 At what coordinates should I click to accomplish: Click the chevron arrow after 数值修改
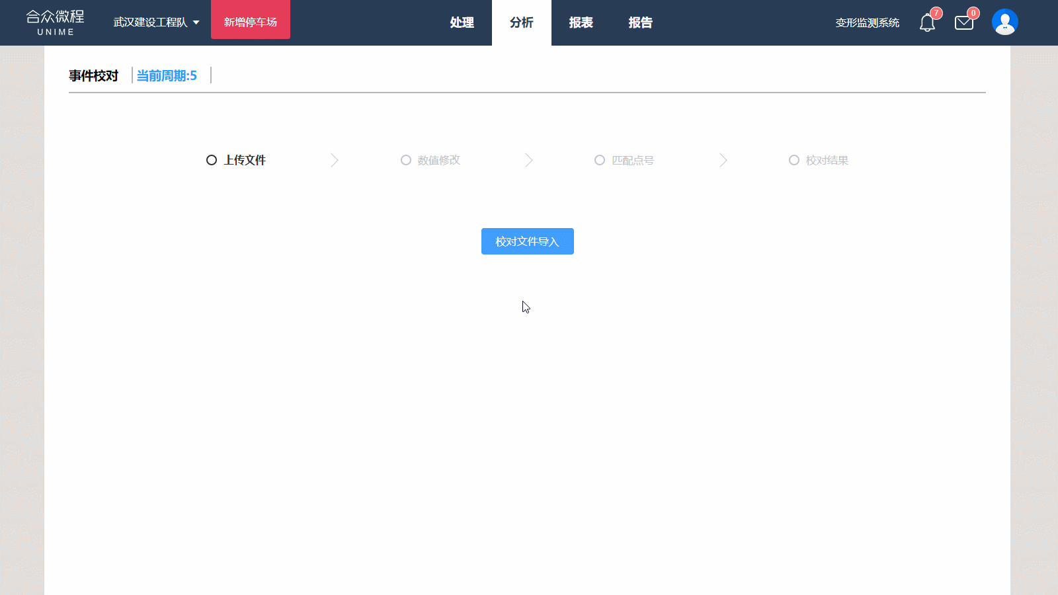[x=528, y=161]
